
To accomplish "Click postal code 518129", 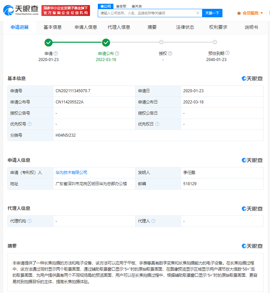I will [x=190, y=184].
